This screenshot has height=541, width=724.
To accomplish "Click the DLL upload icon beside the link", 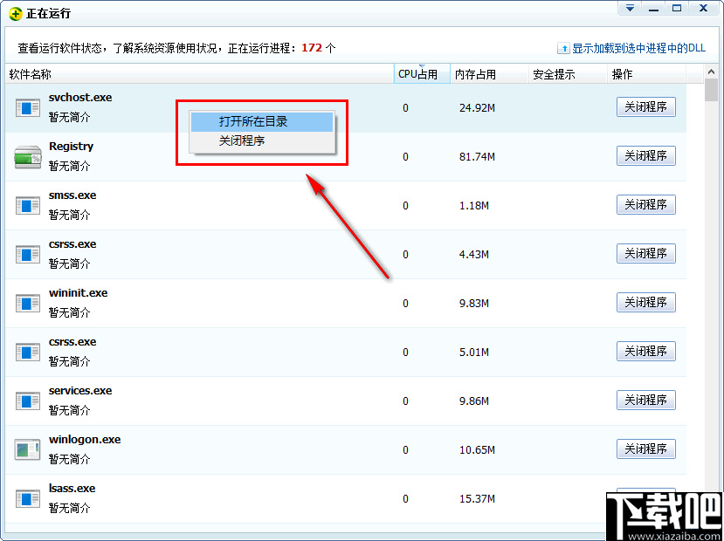I will pyautogui.click(x=563, y=48).
